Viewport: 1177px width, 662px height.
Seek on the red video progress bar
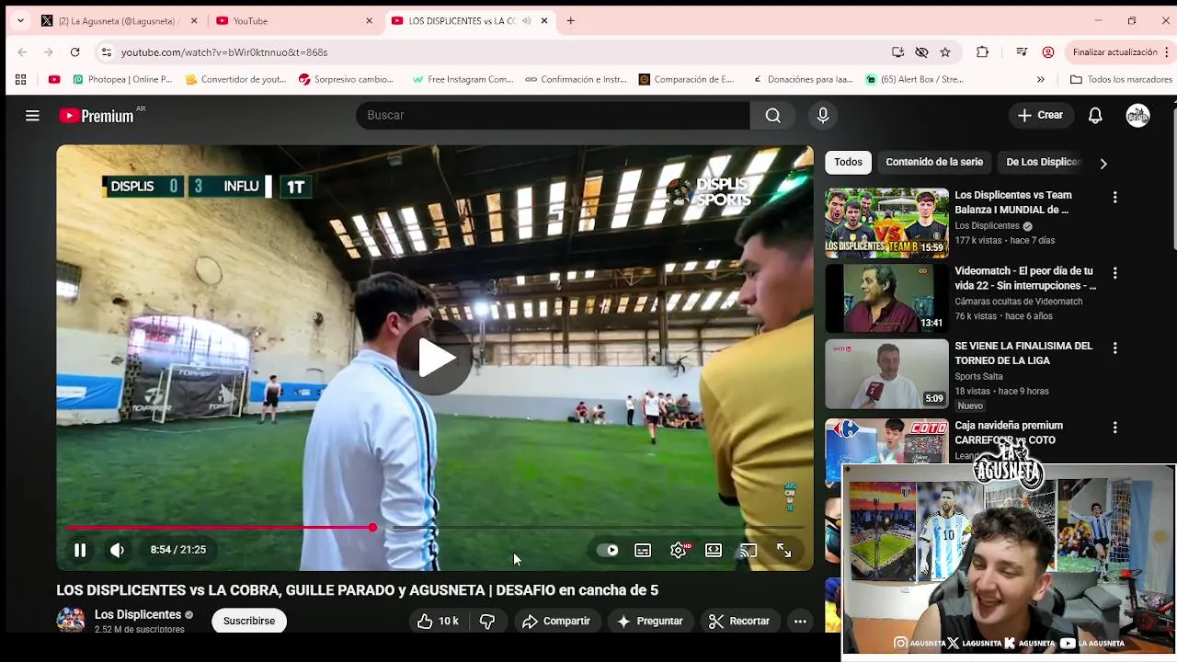click(435, 528)
